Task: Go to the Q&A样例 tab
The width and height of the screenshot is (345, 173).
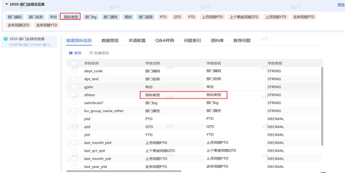Action: (165, 40)
